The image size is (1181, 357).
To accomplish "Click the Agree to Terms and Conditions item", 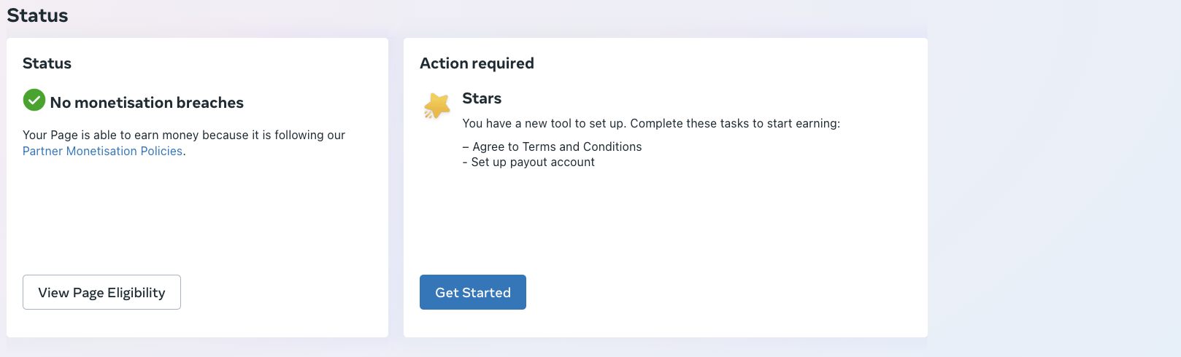I will click(x=553, y=146).
